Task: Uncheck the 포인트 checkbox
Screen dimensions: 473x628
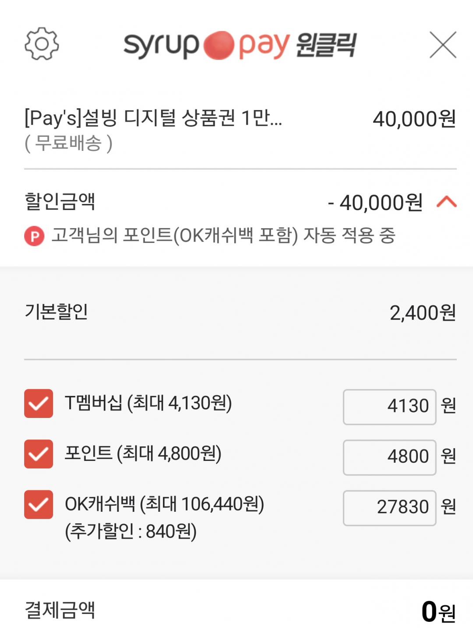Action: tap(39, 454)
